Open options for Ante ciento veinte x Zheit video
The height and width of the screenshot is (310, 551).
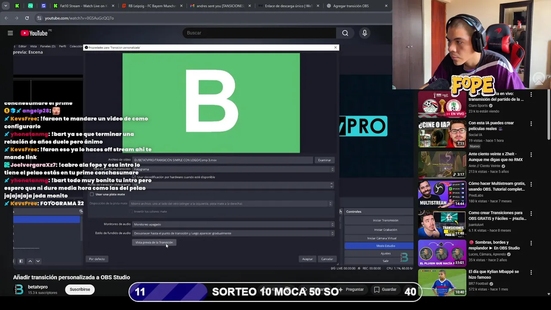tap(531, 155)
